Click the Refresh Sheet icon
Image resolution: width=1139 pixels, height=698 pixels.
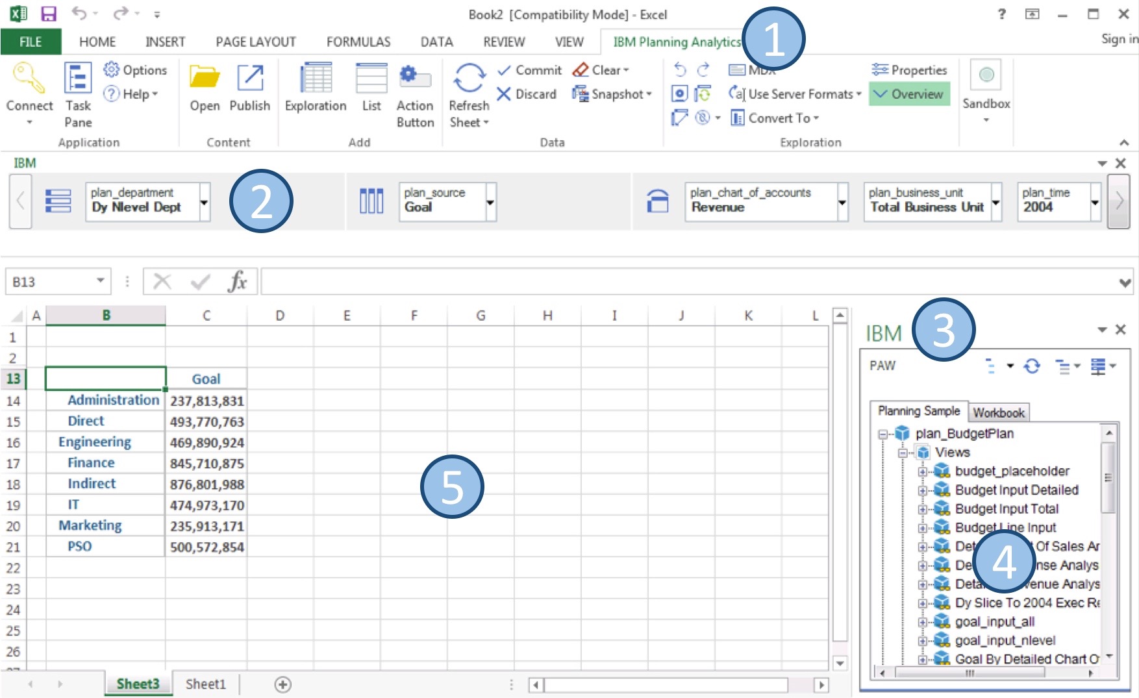click(469, 78)
